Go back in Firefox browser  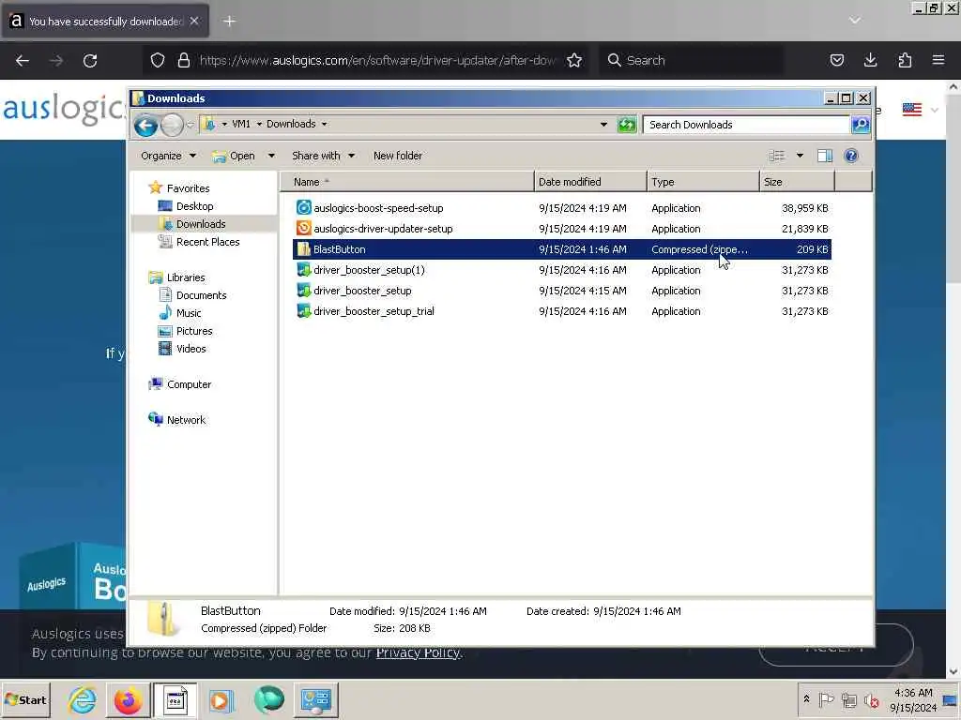[23, 61]
